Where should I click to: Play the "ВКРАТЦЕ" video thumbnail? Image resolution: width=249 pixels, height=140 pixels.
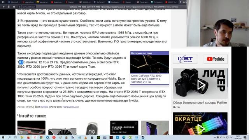pos(200,124)
